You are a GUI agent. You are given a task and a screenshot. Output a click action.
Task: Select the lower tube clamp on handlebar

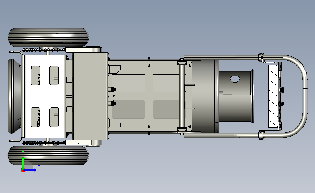pyautogui.click(x=261, y=135)
